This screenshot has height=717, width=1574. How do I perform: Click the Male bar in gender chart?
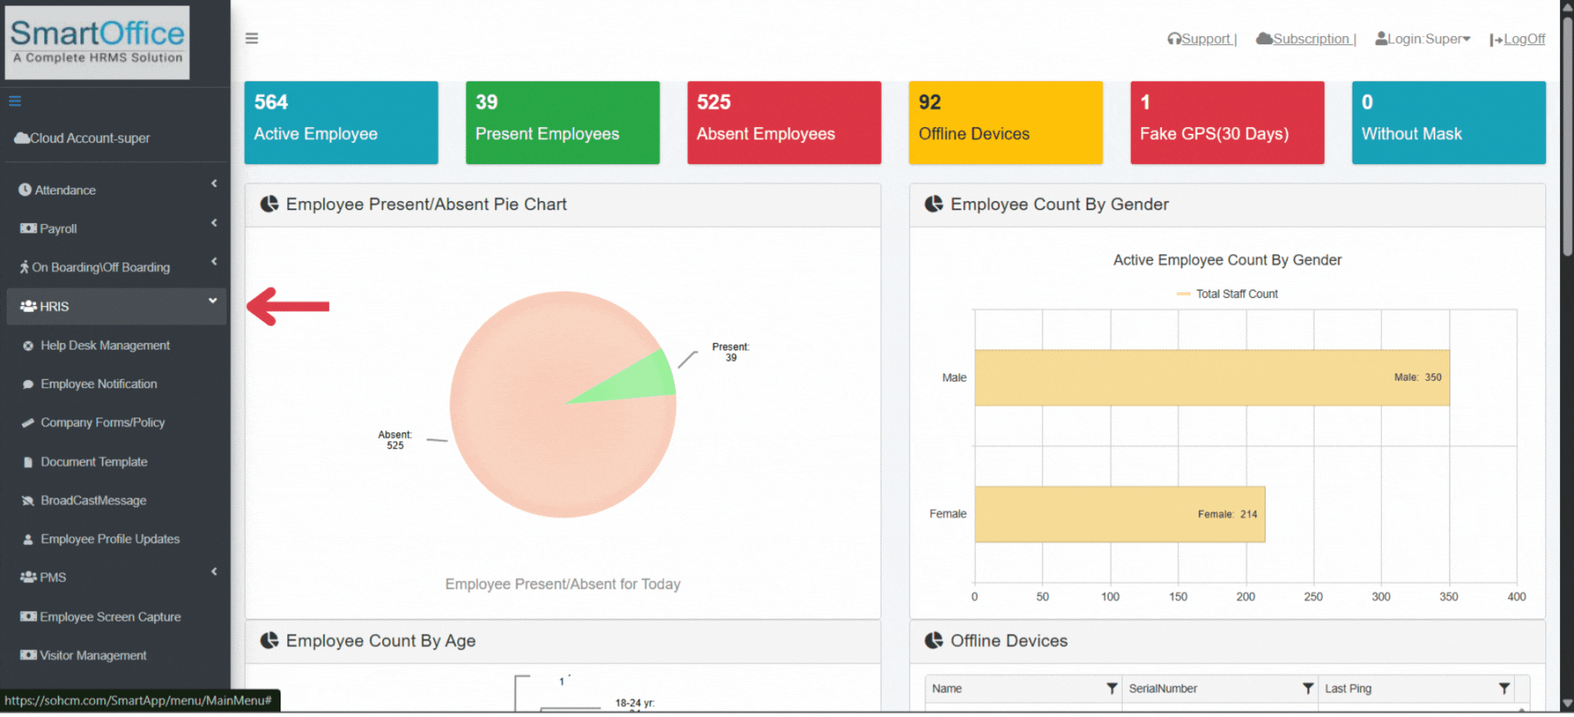1211,378
